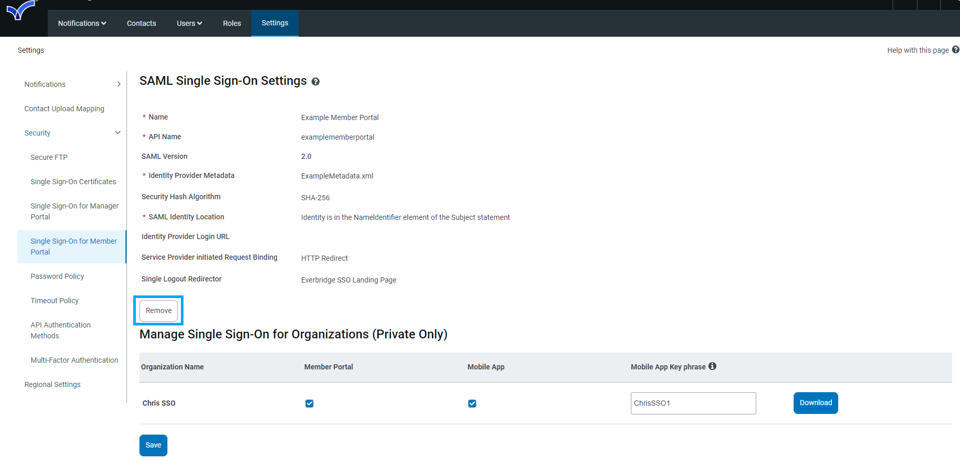
Task: Click the Mobile App Key phrase column header
Action: coord(668,367)
